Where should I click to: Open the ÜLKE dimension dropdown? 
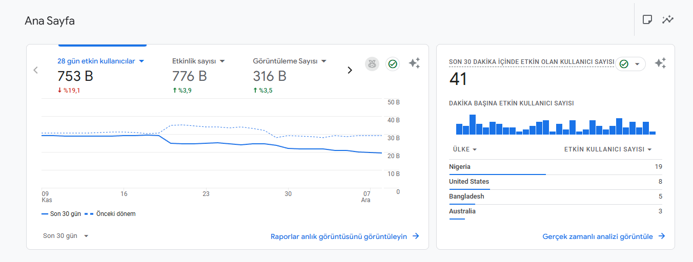(465, 149)
